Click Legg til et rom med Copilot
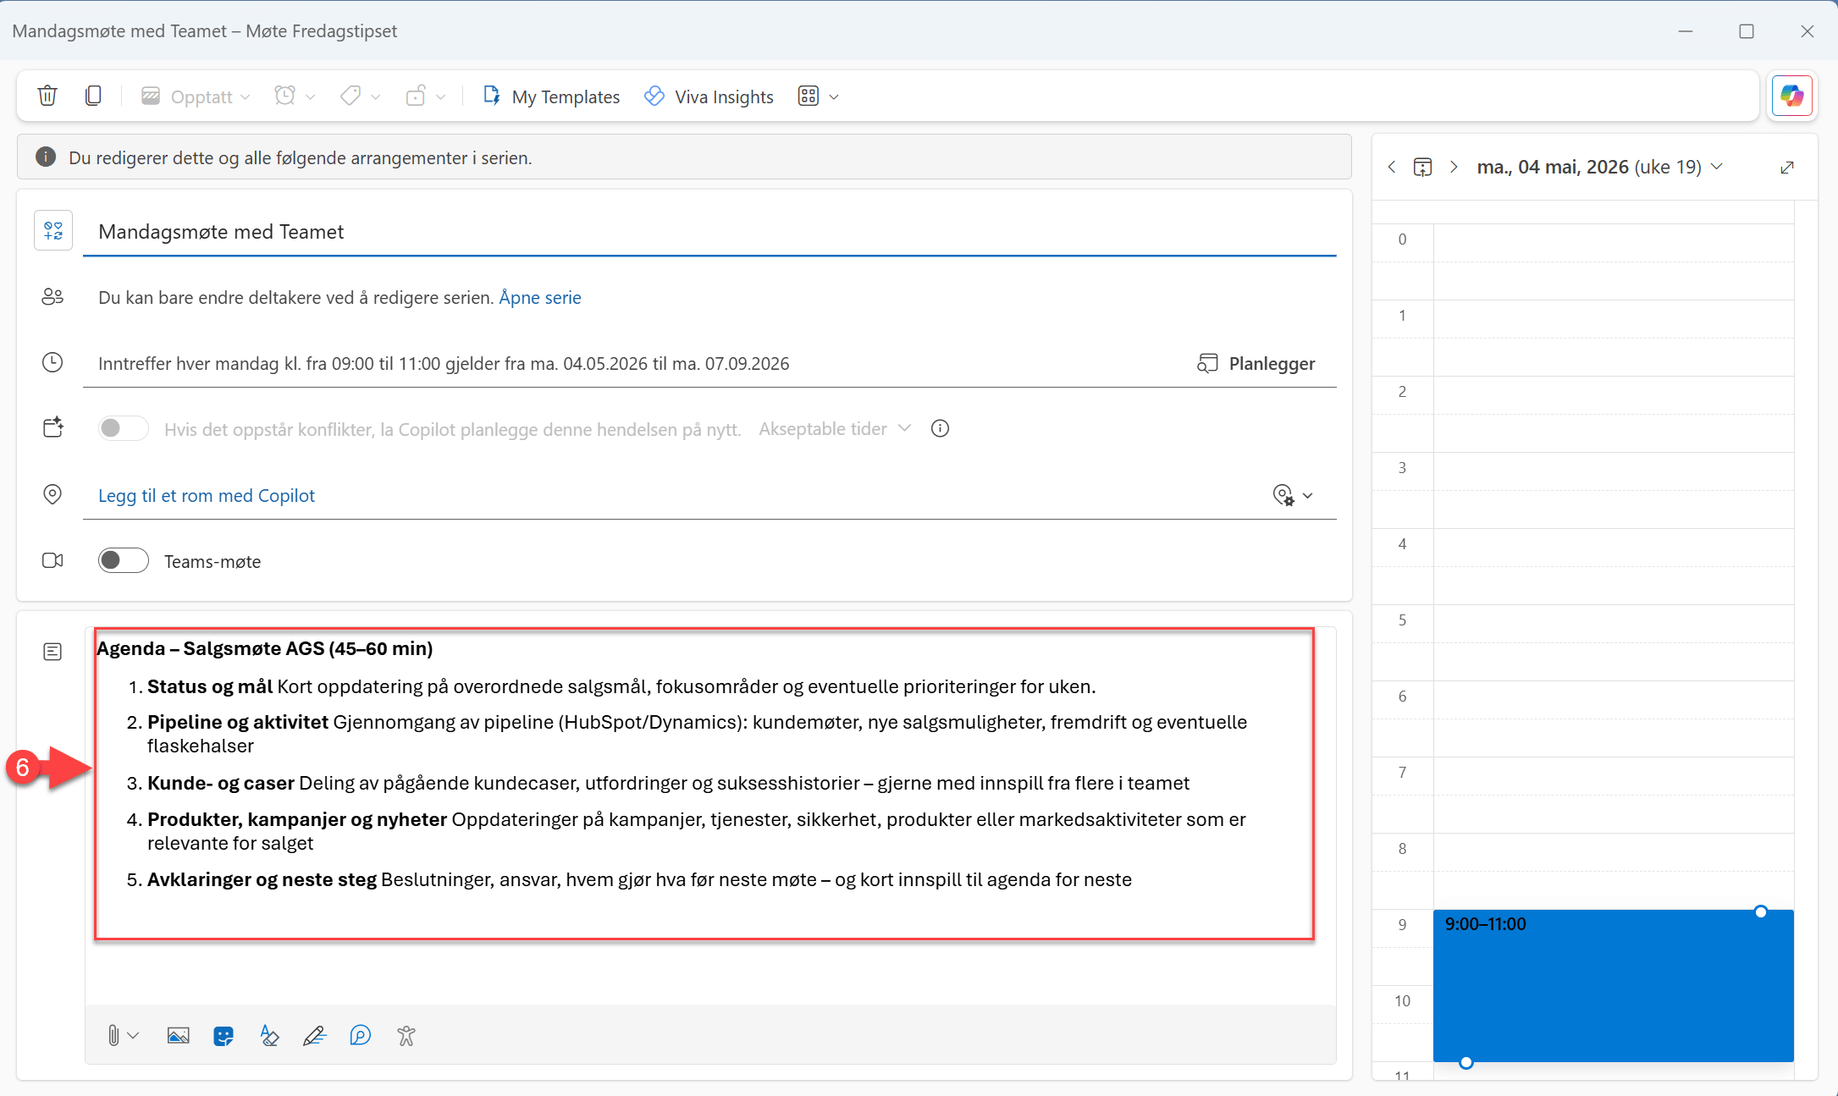The width and height of the screenshot is (1838, 1096). 206,495
